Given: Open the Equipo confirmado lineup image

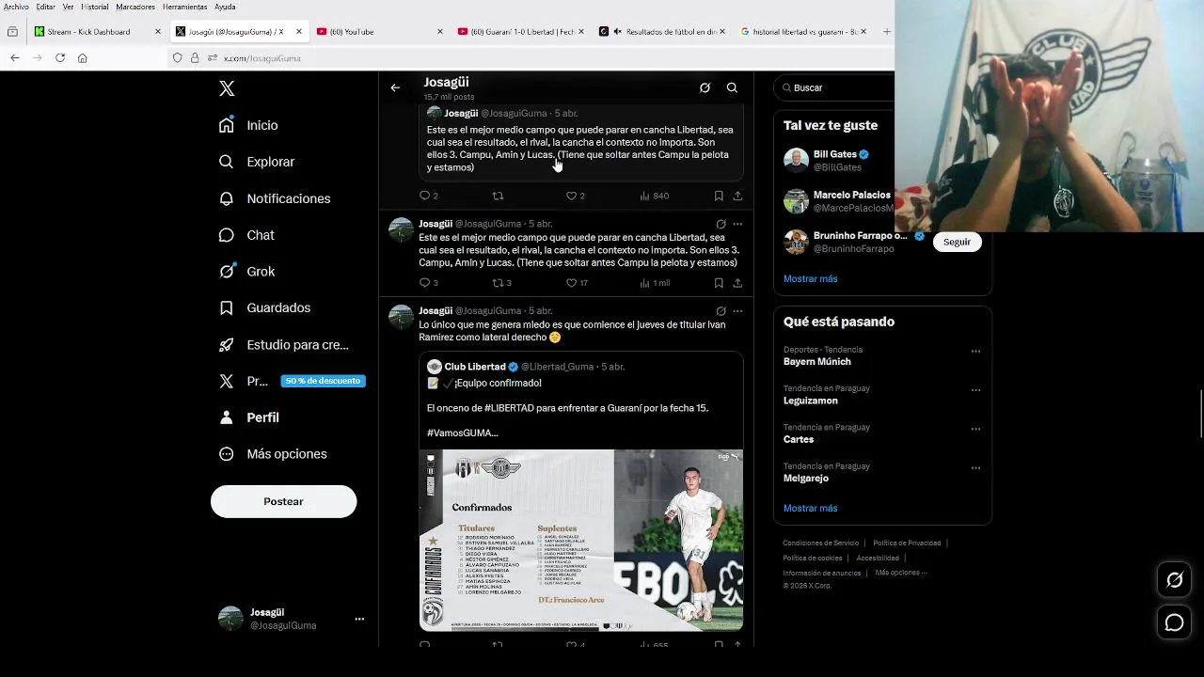Looking at the screenshot, I should tap(581, 540).
